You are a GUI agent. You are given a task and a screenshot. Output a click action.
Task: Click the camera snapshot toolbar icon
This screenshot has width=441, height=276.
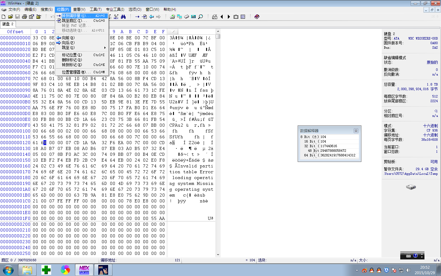click(236, 17)
